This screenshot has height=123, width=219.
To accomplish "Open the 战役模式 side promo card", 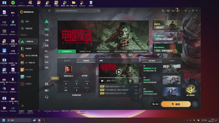I will point(168,25).
